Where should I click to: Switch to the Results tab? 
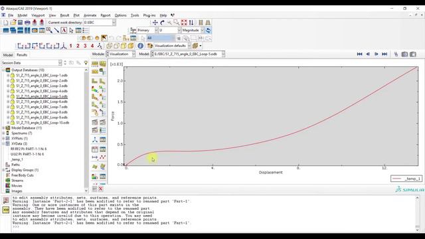[x=22, y=55]
